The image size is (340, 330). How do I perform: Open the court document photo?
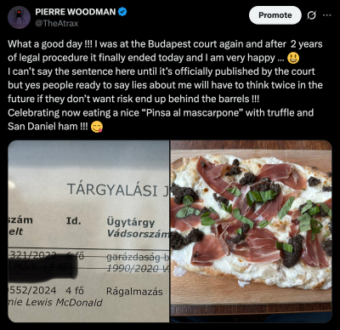click(x=88, y=231)
